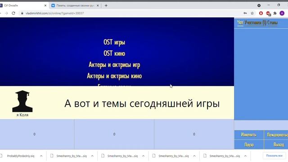Click the theme 'OST кино'
The height and width of the screenshot is (162, 288).
pyautogui.click(x=114, y=54)
